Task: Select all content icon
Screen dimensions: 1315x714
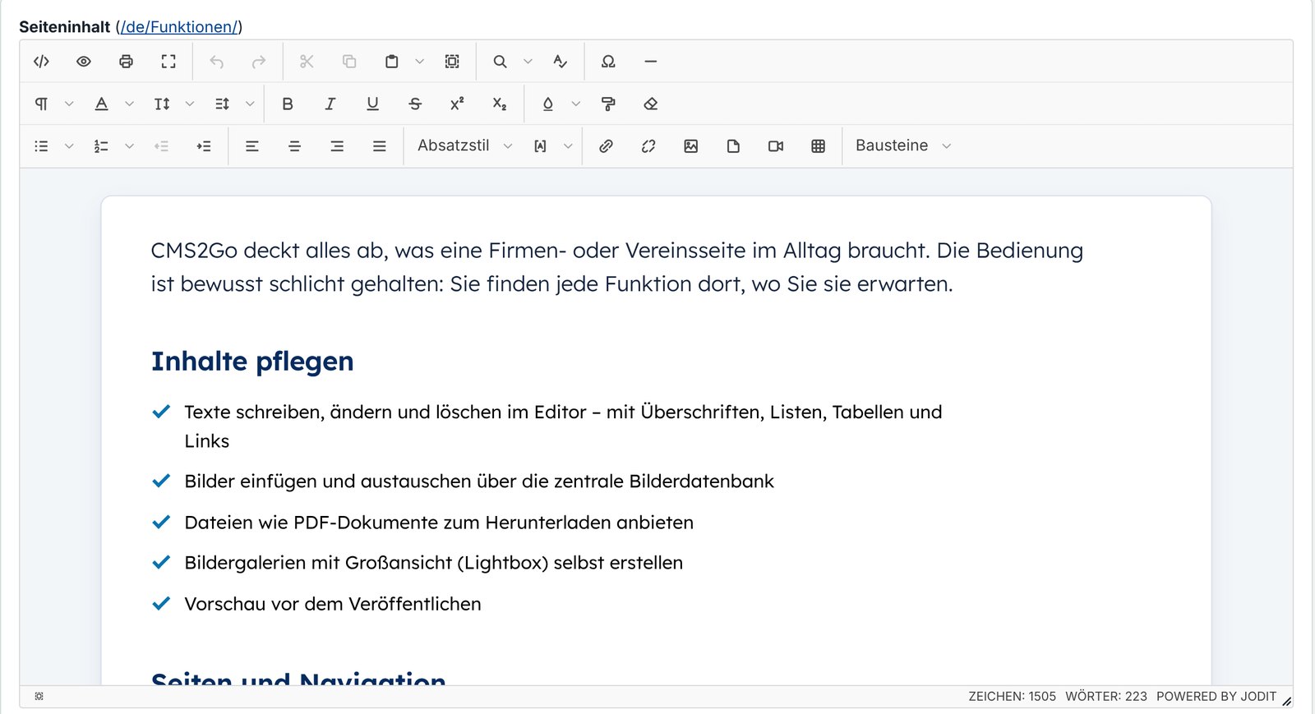Action: click(x=452, y=62)
